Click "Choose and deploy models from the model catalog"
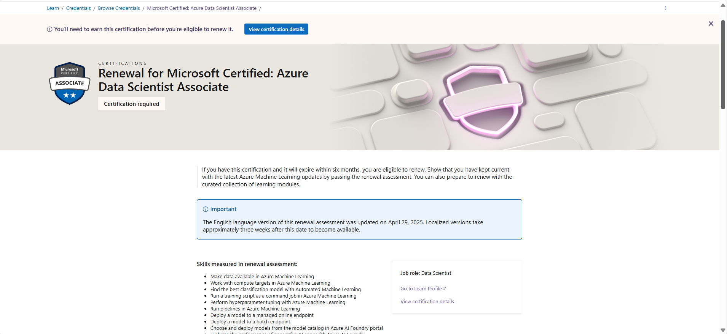Screen dimensions: 727x334 [297, 328]
